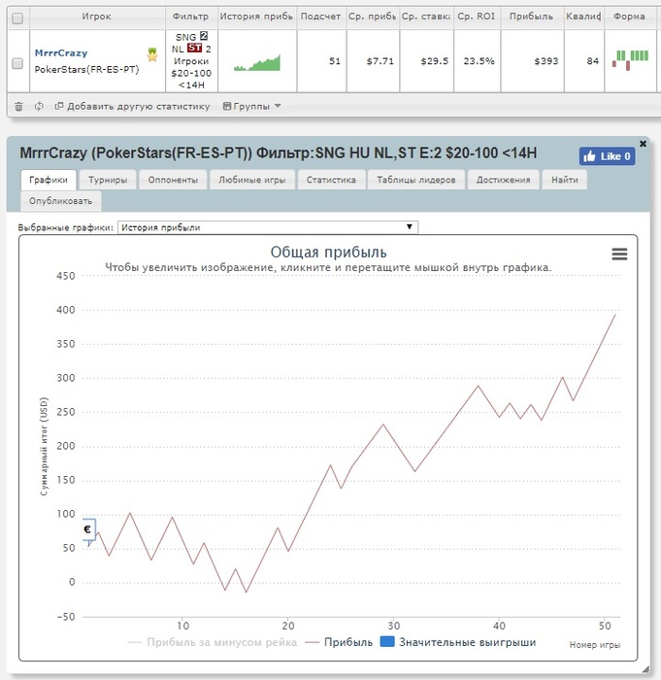Open the Выбранные графики dropdown
The width and height of the screenshot is (661, 680).
coord(268,227)
